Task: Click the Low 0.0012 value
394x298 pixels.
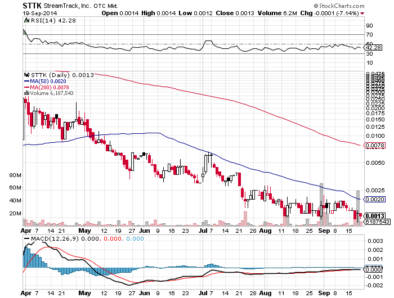Action: (x=195, y=13)
